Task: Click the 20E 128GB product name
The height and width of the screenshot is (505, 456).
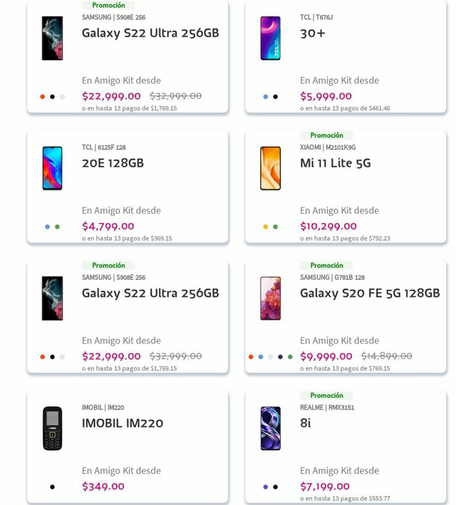Action: [x=113, y=163]
